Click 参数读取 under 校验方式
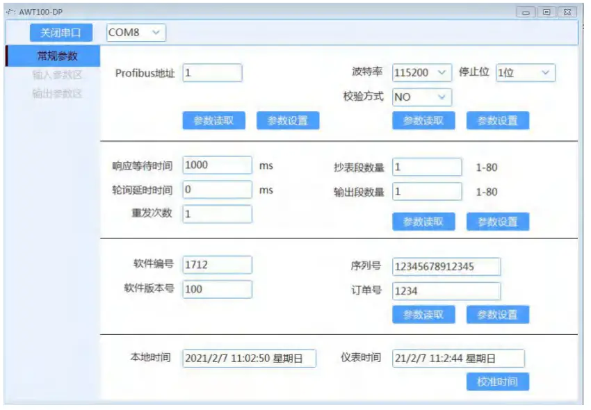This screenshot has height=410, width=591. click(x=423, y=121)
